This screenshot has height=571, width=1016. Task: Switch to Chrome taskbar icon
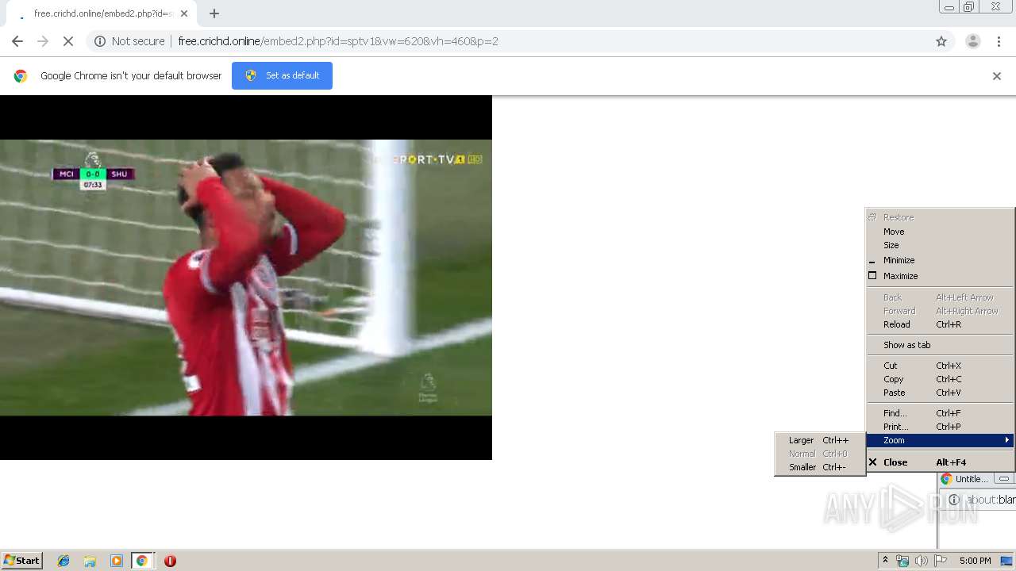click(142, 561)
